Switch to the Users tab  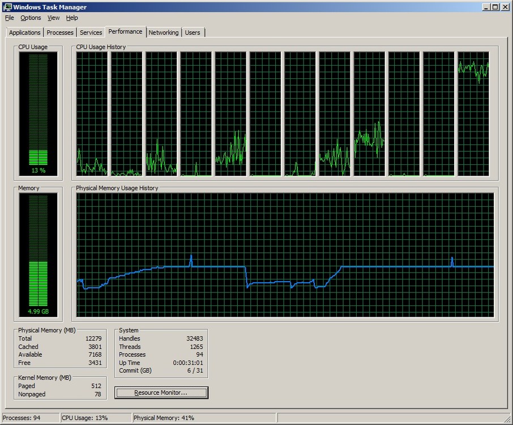pos(193,32)
